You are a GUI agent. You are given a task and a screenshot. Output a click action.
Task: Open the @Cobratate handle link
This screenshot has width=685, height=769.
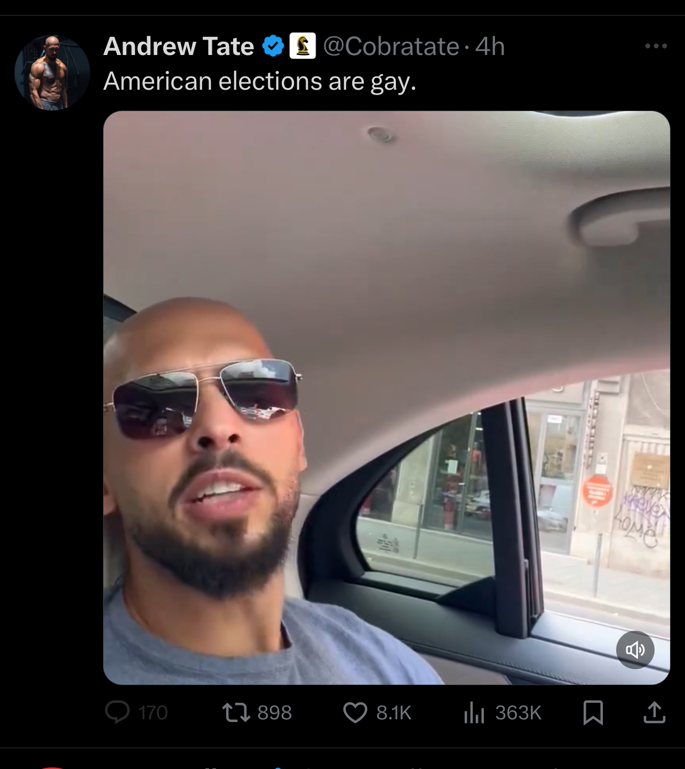tap(391, 46)
